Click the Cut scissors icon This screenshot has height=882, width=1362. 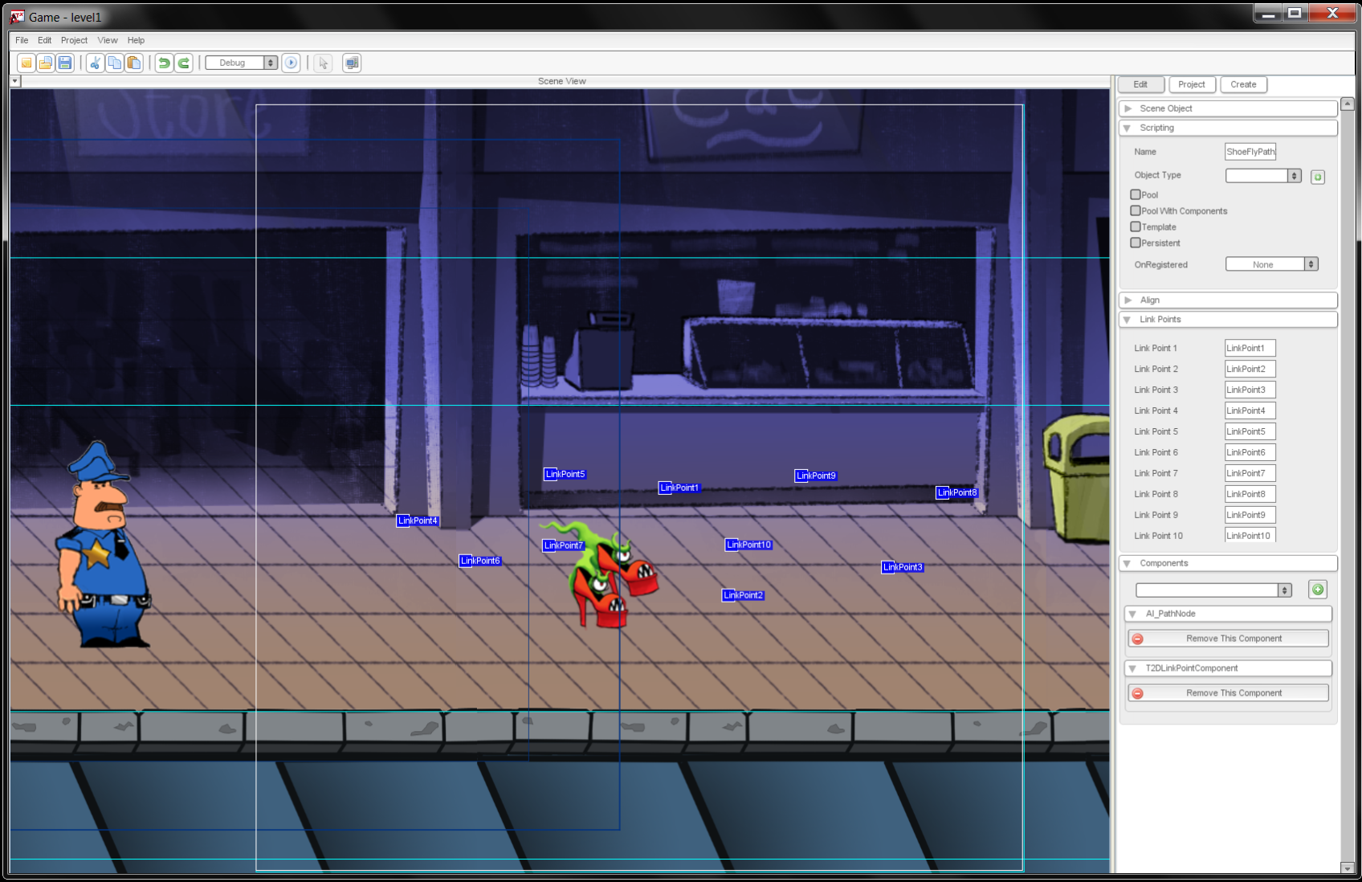[x=95, y=63]
